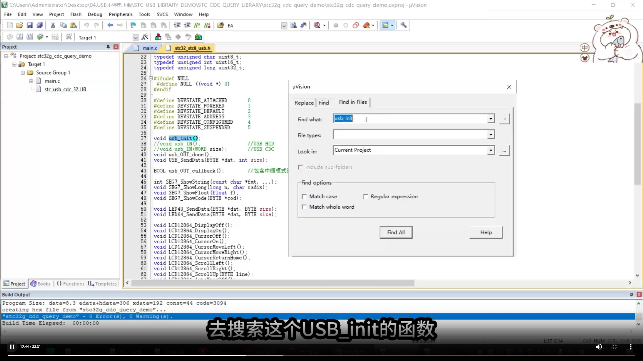Image resolution: width=643 pixels, height=361 pixels.
Task: Cut selected text with scissors icon
Action: 52,25
